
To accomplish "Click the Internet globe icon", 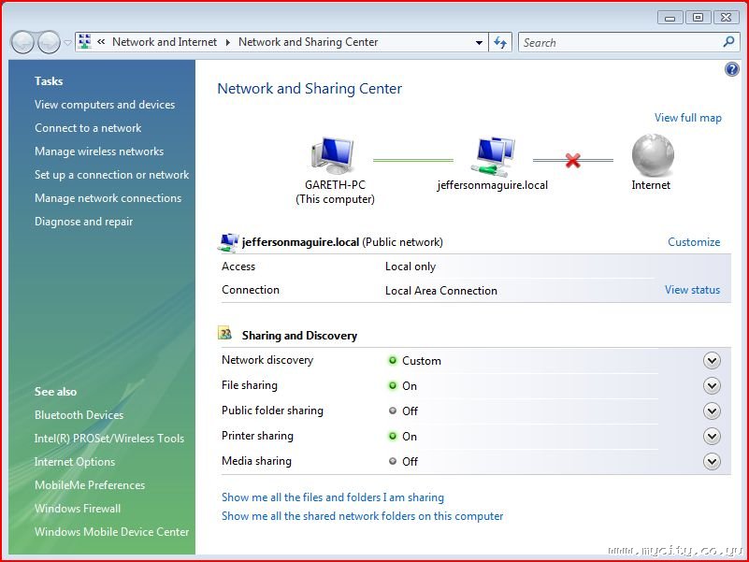I will (652, 154).
